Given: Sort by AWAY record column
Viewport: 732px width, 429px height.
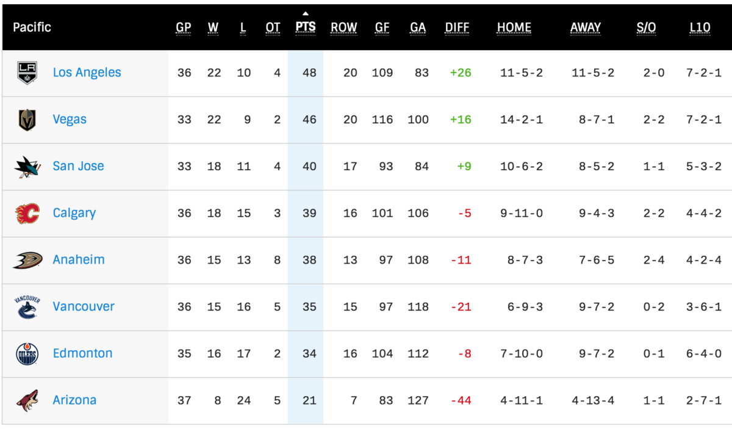Looking at the screenshot, I should (x=586, y=27).
